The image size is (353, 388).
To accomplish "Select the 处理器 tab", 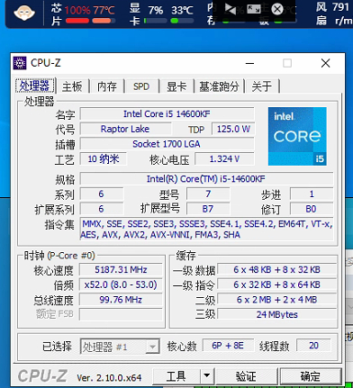I will point(35,86).
